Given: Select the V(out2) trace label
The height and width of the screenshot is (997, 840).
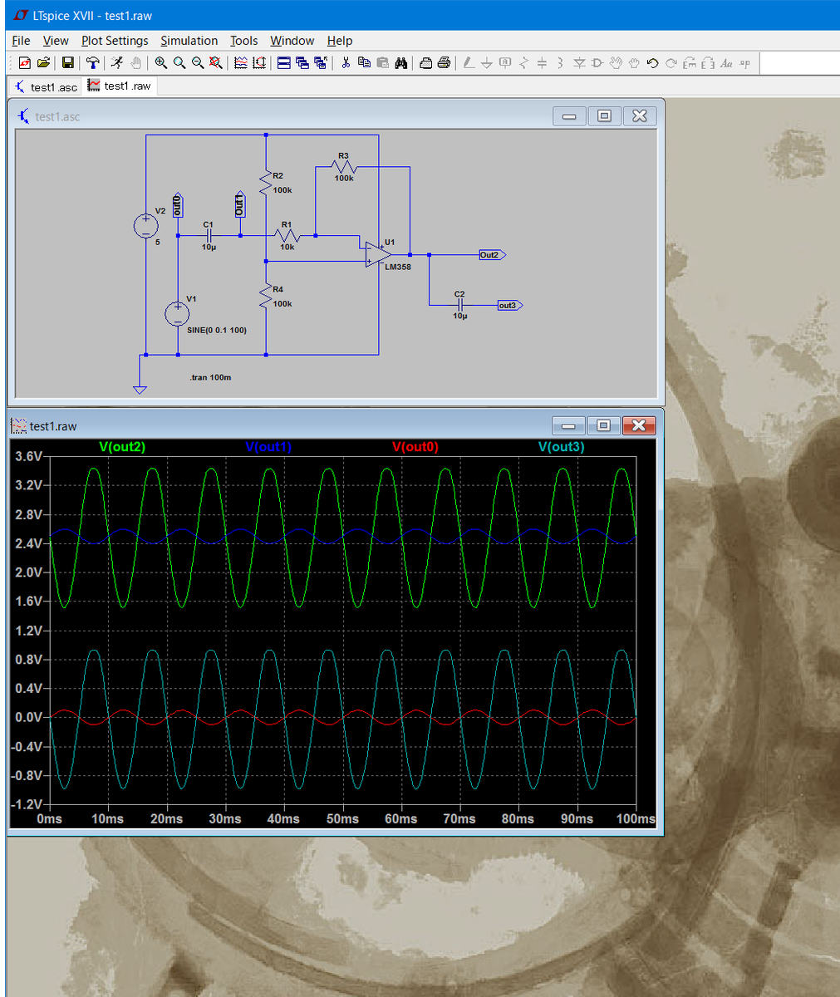Looking at the screenshot, I should pyautogui.click(x=122, y=447).
